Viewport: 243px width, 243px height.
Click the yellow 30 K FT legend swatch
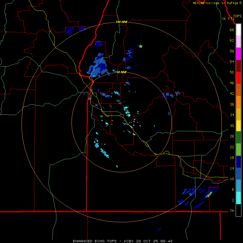pos(238,126)
